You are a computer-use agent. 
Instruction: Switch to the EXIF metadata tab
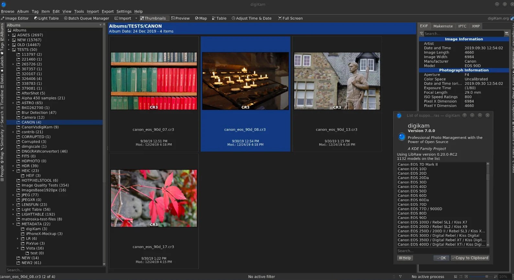(x=424, y=26)
